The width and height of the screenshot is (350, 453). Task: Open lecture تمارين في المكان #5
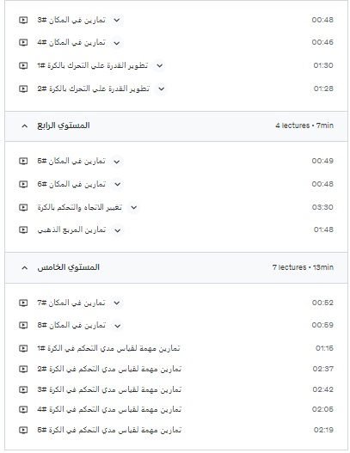(x=71, y=161)
